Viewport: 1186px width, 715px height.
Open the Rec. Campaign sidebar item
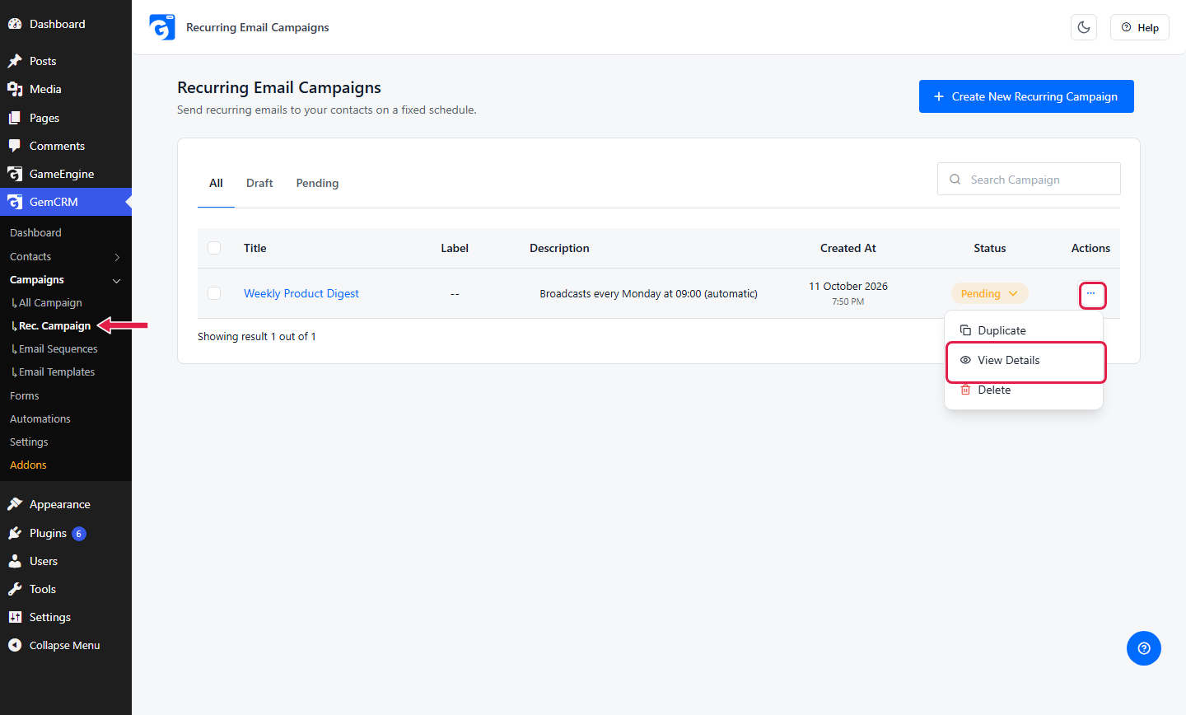click(54, 326)
